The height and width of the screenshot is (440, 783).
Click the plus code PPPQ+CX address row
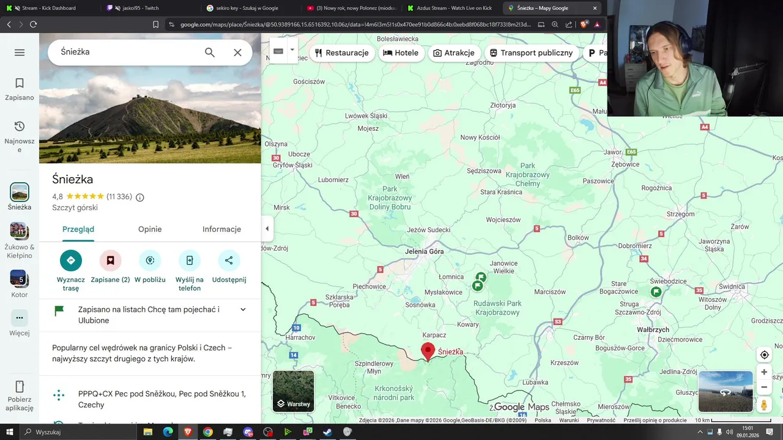tap(150, 399)
